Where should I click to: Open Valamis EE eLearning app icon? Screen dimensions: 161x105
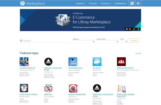97,88
